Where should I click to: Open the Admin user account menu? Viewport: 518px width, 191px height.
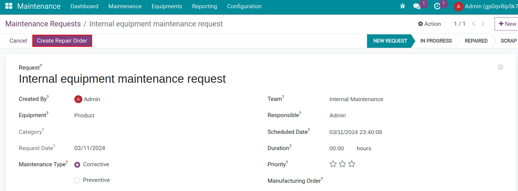point(486,6)
